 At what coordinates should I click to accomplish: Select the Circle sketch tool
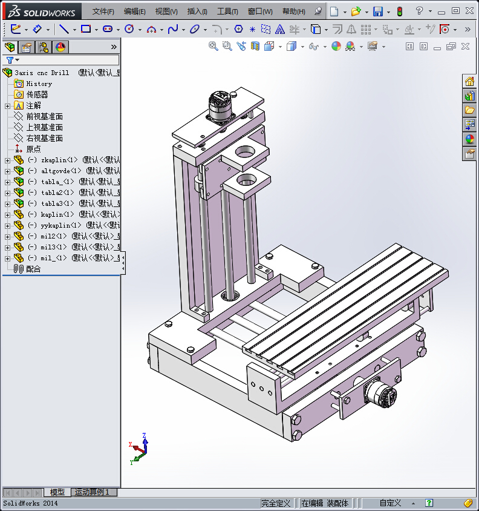click(x=129, y=29)
